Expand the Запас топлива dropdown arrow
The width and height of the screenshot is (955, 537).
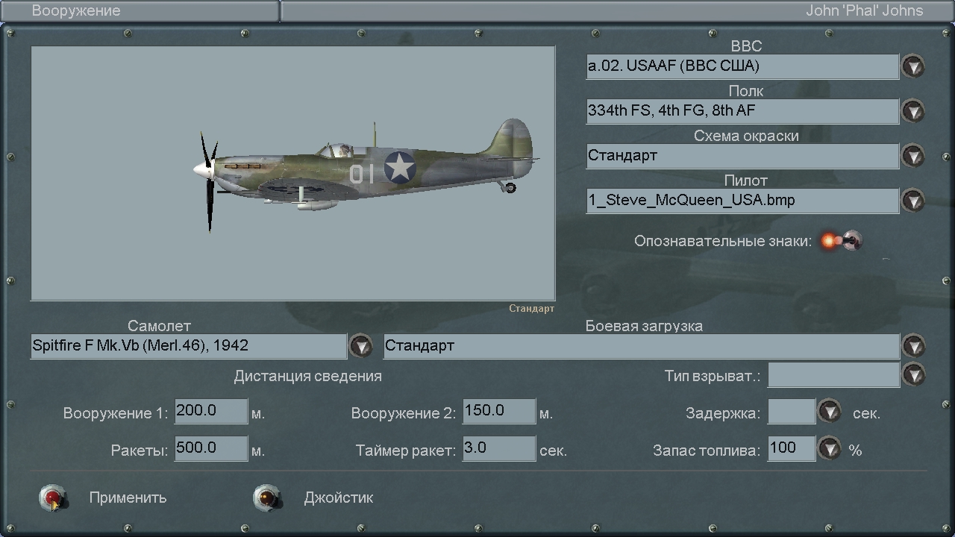[x=830, y=448]
